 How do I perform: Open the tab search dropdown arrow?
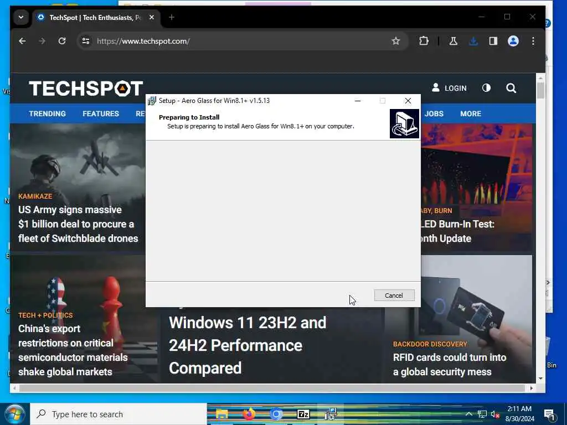21,17
